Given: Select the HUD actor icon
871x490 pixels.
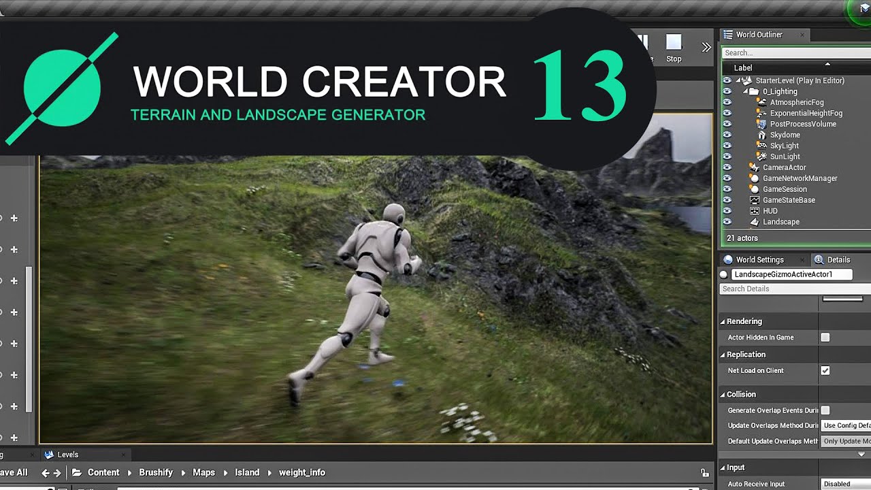Looking at the screenshot, I should [754, 211].
